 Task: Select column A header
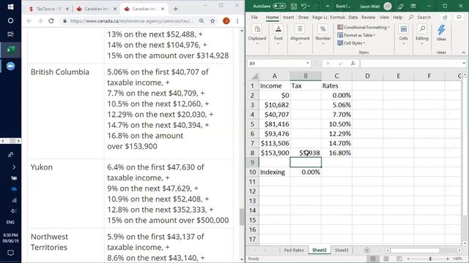point(274,76)
